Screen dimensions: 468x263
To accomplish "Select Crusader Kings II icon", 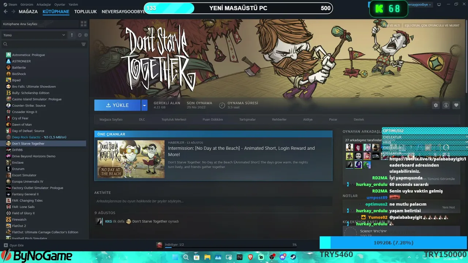I will click(x=8, y=112).
